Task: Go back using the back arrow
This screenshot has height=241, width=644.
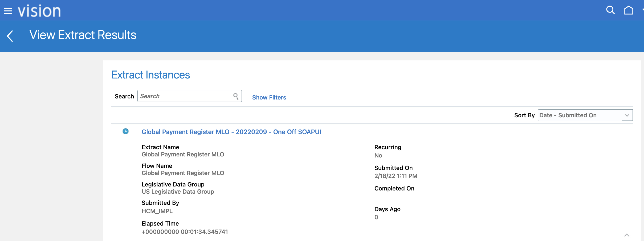Action: (10, 36)
